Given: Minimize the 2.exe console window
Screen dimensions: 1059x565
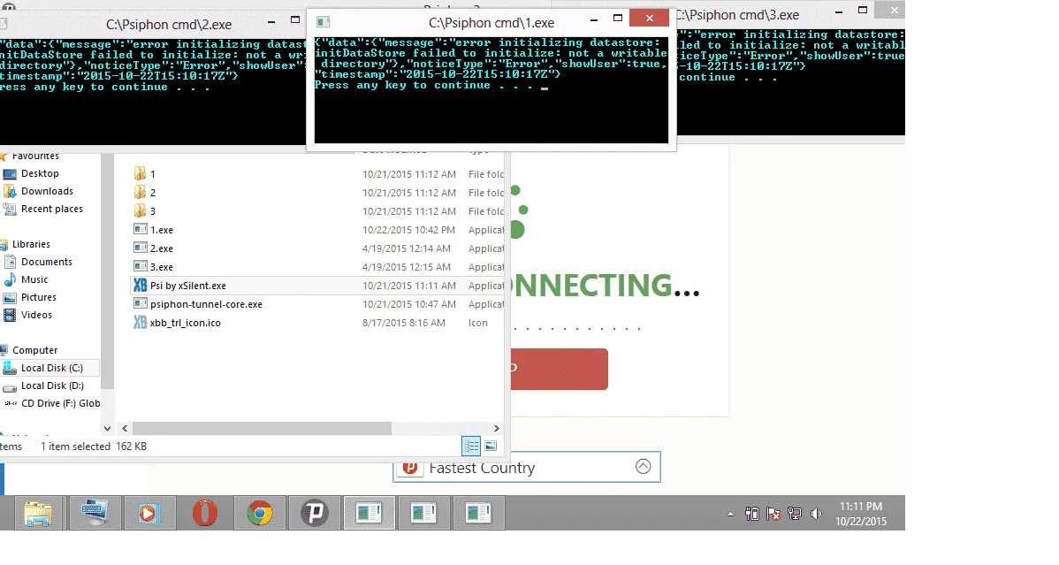Looking at the screenshot, I should click(x=270, y=21).
